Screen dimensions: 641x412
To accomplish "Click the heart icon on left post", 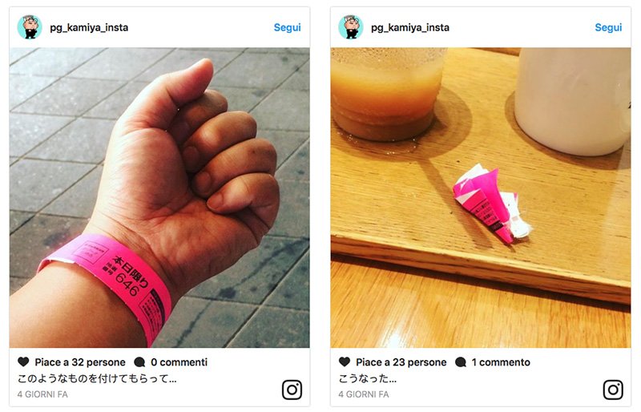I will 23,362.
